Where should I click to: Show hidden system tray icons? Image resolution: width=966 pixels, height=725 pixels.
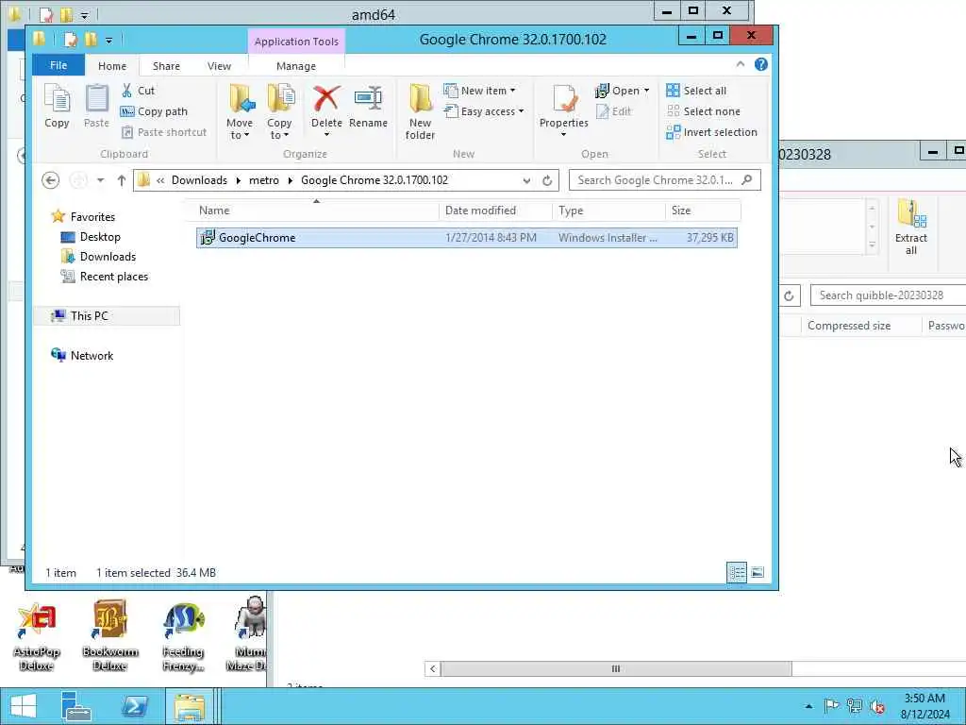pyautogui.click(x=808, y=706)
